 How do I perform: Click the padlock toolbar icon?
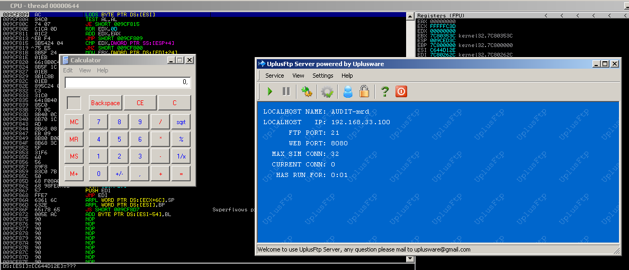click(x=364, y=92)
